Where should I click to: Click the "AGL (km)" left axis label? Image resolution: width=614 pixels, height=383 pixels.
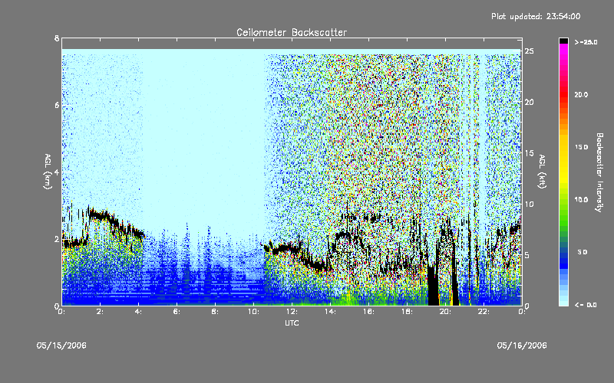48,172
